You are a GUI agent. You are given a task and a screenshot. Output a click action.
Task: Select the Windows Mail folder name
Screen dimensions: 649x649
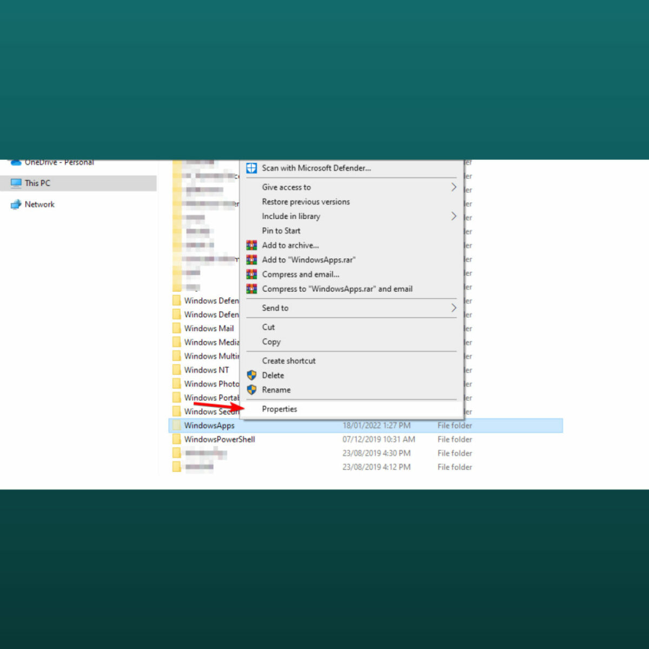pyautogui.click(x=209, y=328)
